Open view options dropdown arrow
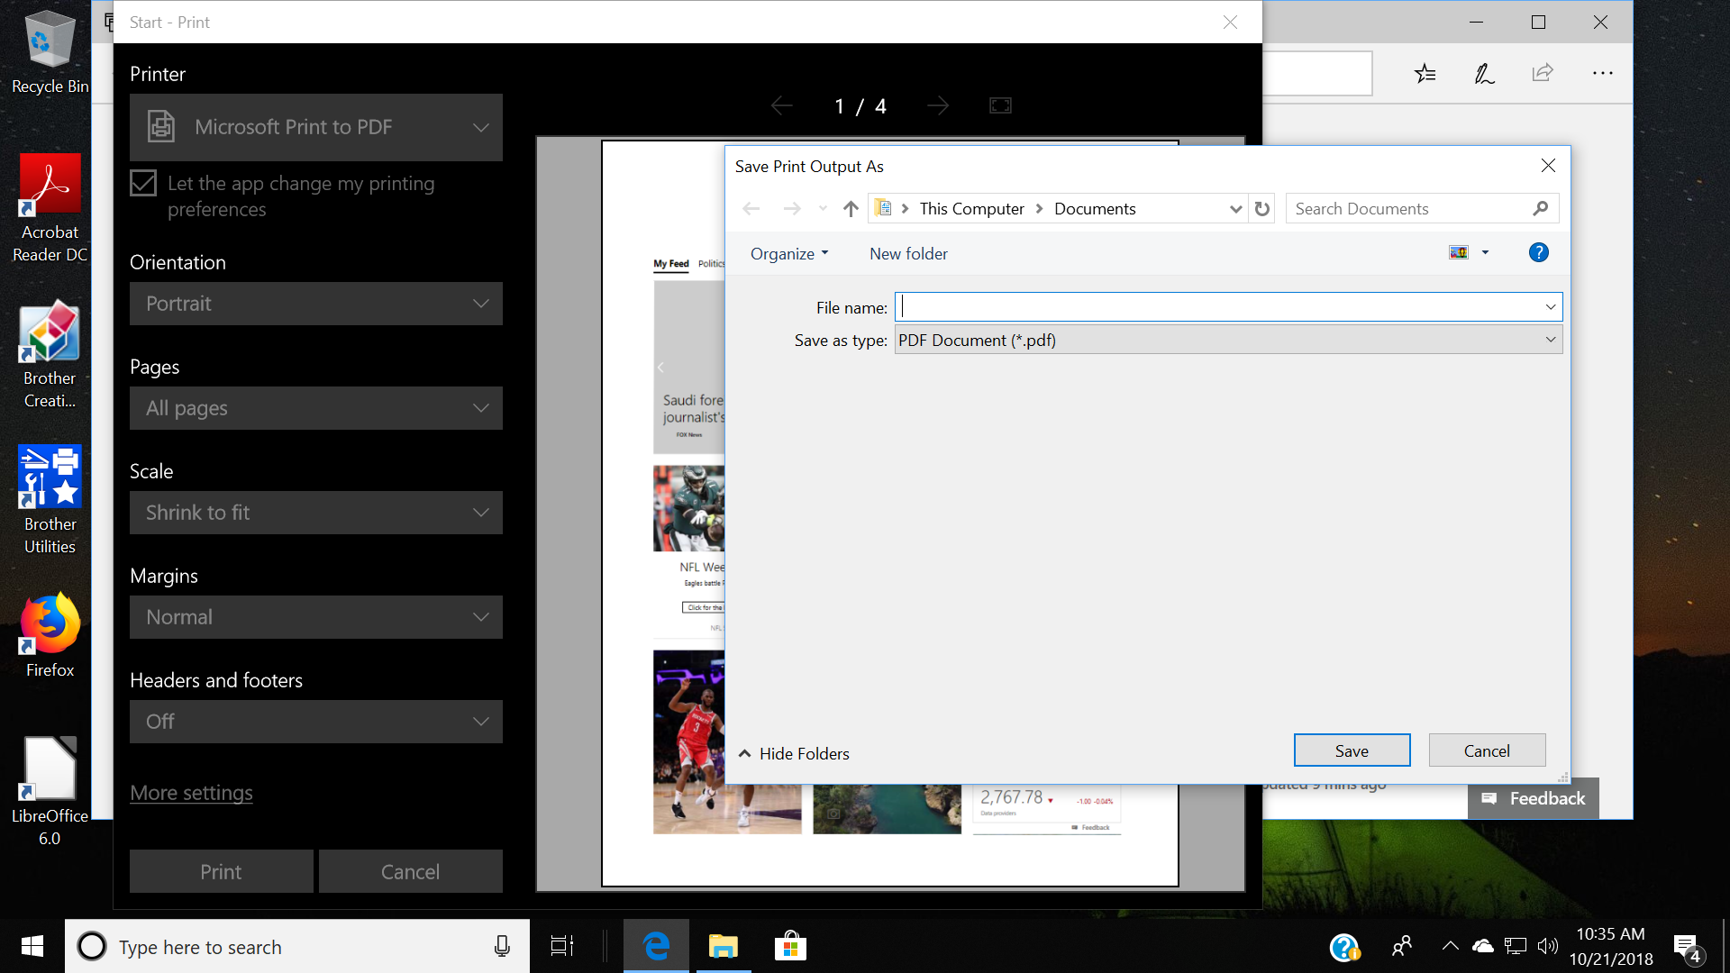Viewport: 1730px width, 973px height. [1485, 253]
